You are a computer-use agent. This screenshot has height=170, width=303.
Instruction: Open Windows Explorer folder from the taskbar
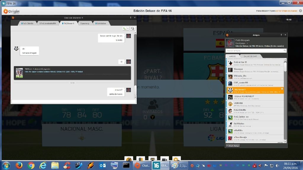[x=55, y=166]
